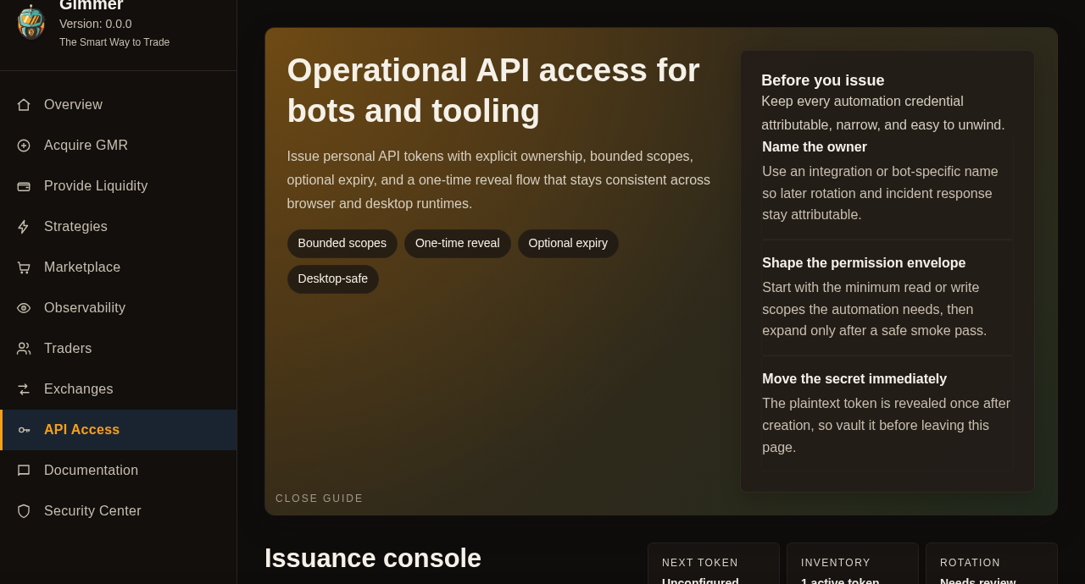Click the API Access key icon
Viewport: 1085px width, 584px height.
24,430
